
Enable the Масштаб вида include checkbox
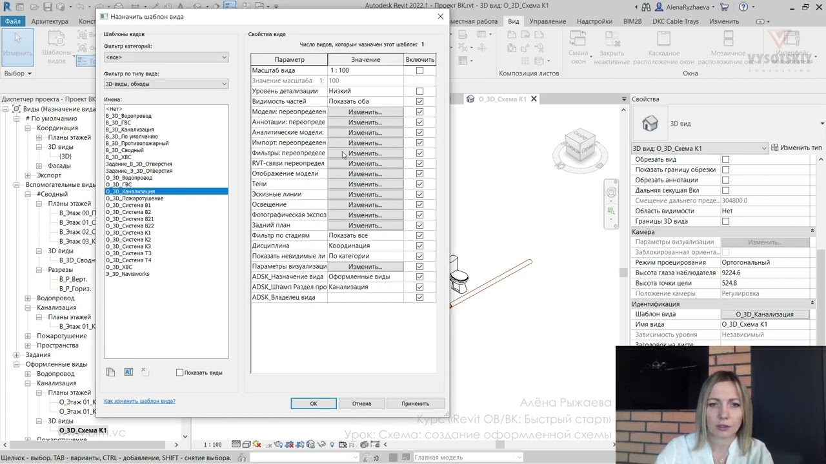[420, 70]
